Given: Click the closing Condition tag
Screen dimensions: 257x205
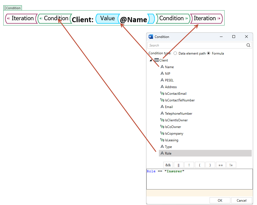Looking at the screenshot, I should (173, 19).
